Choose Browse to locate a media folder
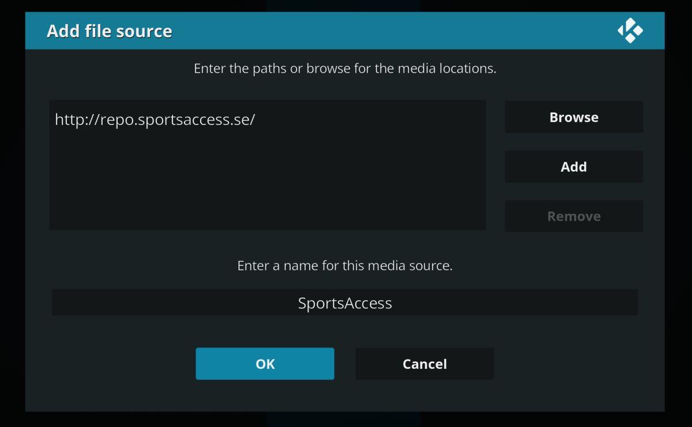The image size is (692, 427). tap(574, 117)
